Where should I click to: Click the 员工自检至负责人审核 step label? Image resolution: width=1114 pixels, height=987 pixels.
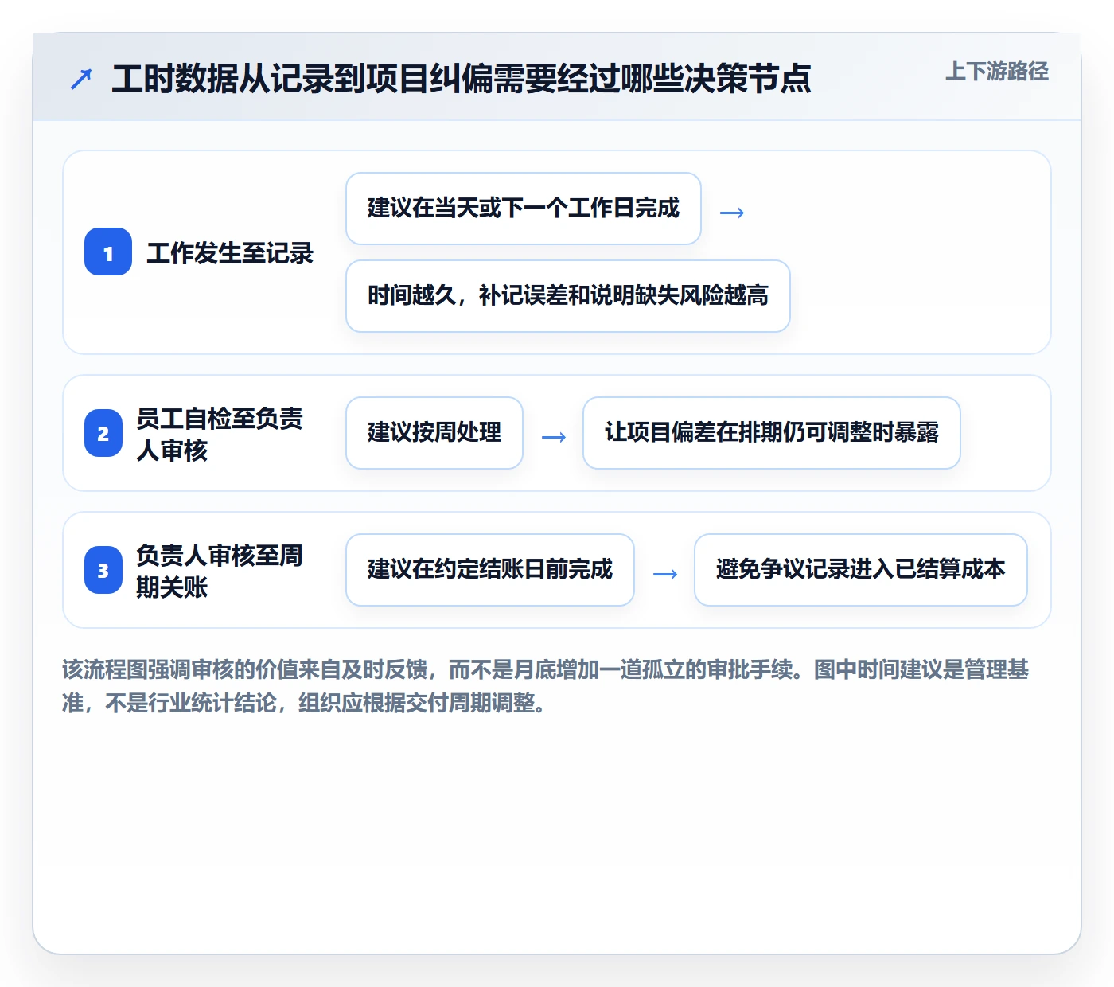[x=220, y=434]
